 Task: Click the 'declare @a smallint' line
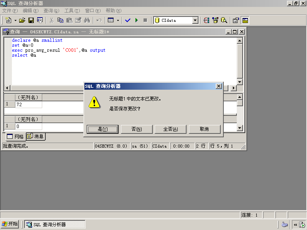pos(37,40)
